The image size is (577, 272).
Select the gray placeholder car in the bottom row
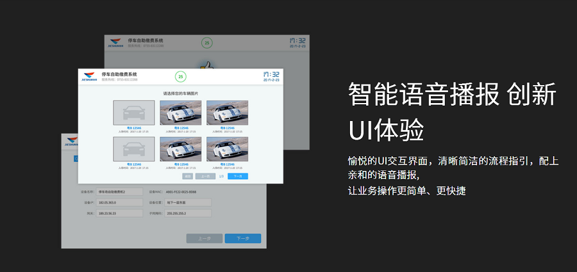click(134, 149)
